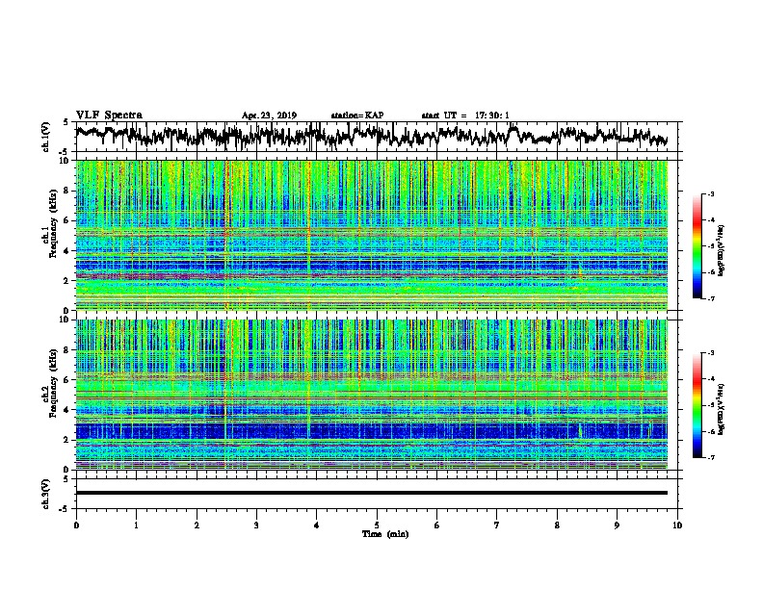The width and height of the screenshot is (763, 589).
Task: Select the "start UT = 17:30: 1" text
Action: pos(465,115)
